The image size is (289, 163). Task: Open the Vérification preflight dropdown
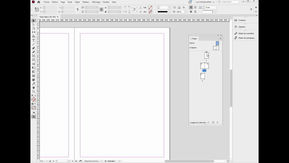119,161
